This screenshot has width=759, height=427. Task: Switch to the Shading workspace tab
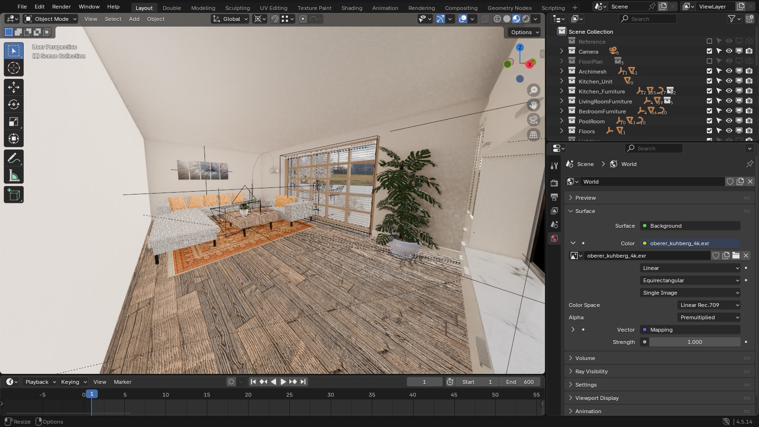tap(352, 8)
